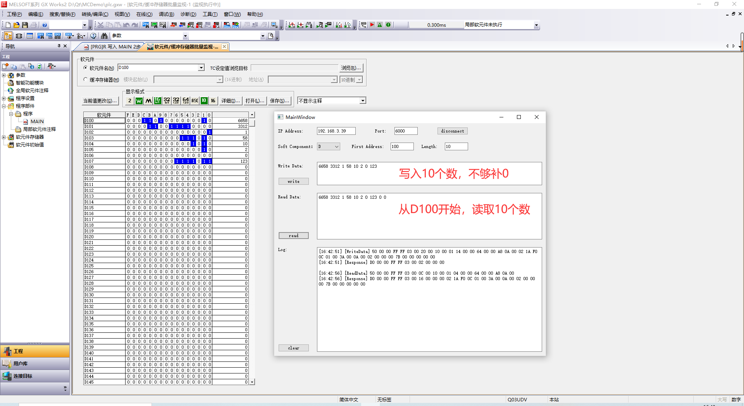Toggle the M multi-point display format
This screenshot has height=406, width=744.
148,101
